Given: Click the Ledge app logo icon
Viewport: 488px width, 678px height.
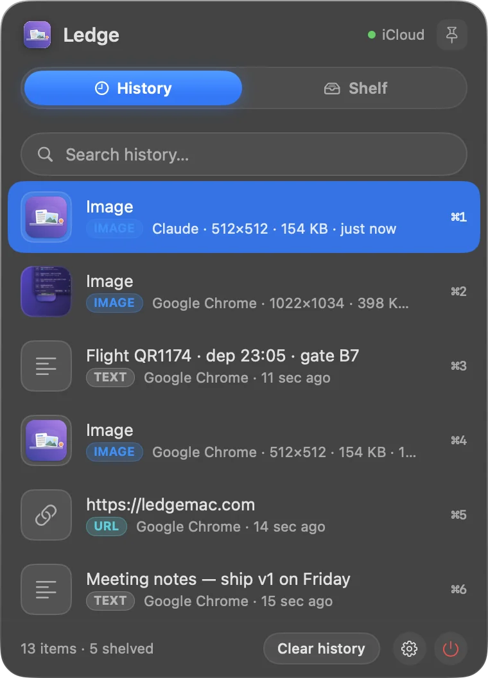Looking at the screenshot, I should (37, 35).
